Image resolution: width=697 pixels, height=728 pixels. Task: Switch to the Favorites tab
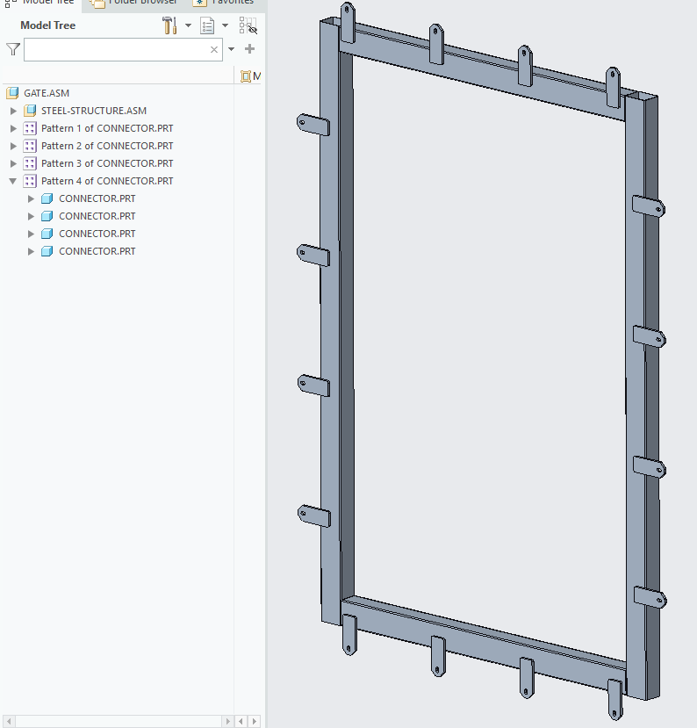[x=223, y=3]
